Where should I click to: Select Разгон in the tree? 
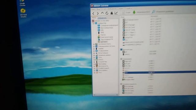pos(103,35)
